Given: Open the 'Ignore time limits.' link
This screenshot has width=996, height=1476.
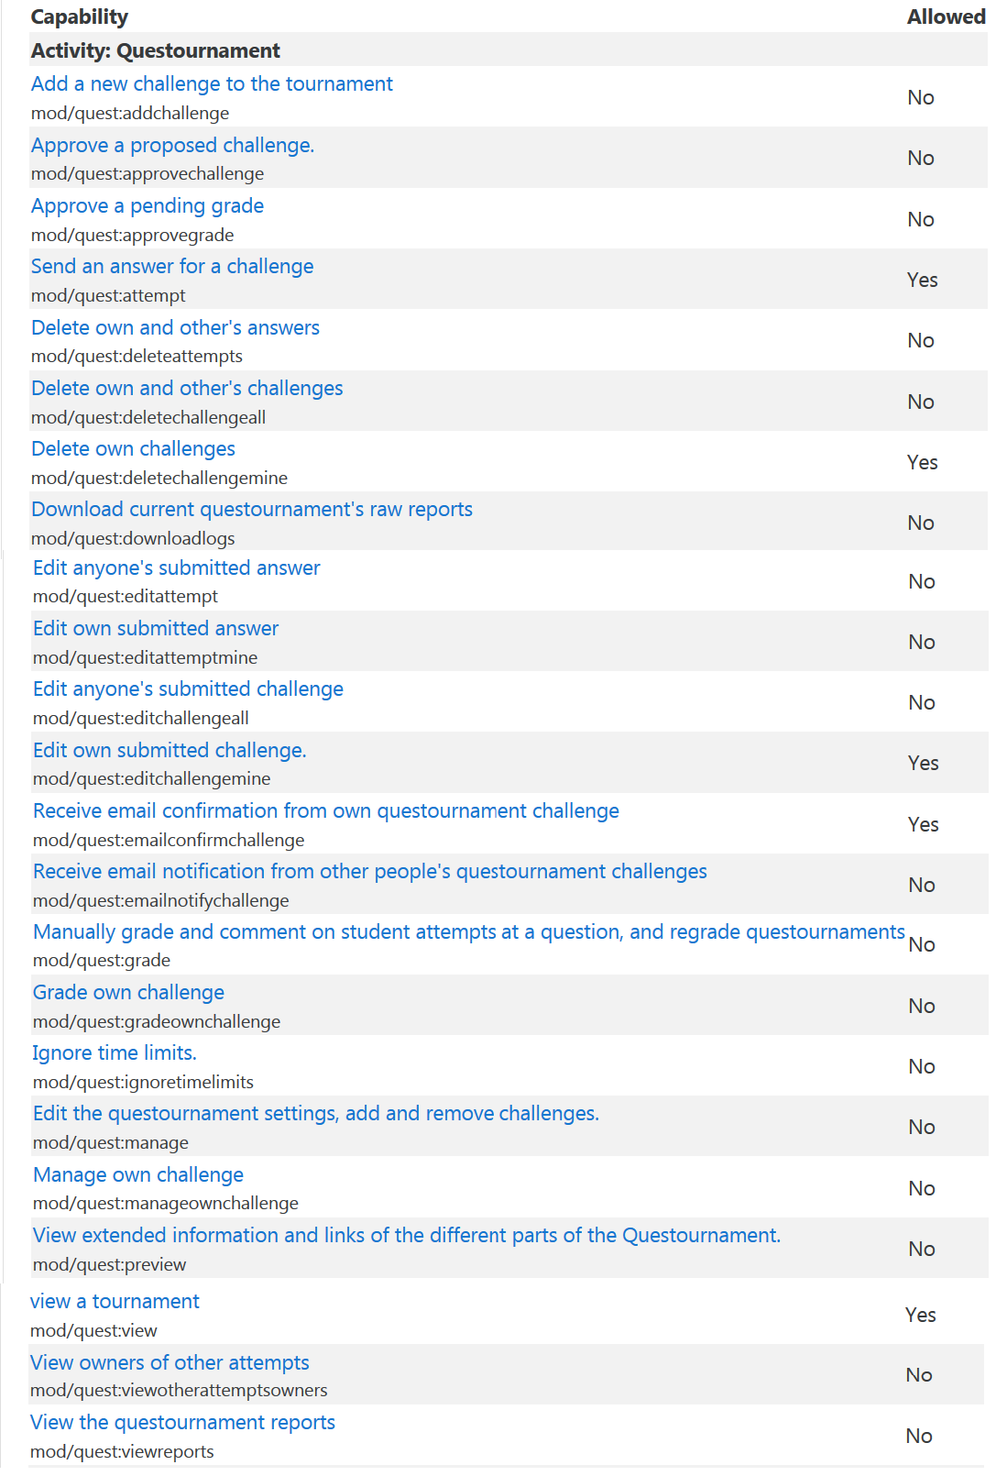Looking at the screenshot, I should tap(115, 1053).
